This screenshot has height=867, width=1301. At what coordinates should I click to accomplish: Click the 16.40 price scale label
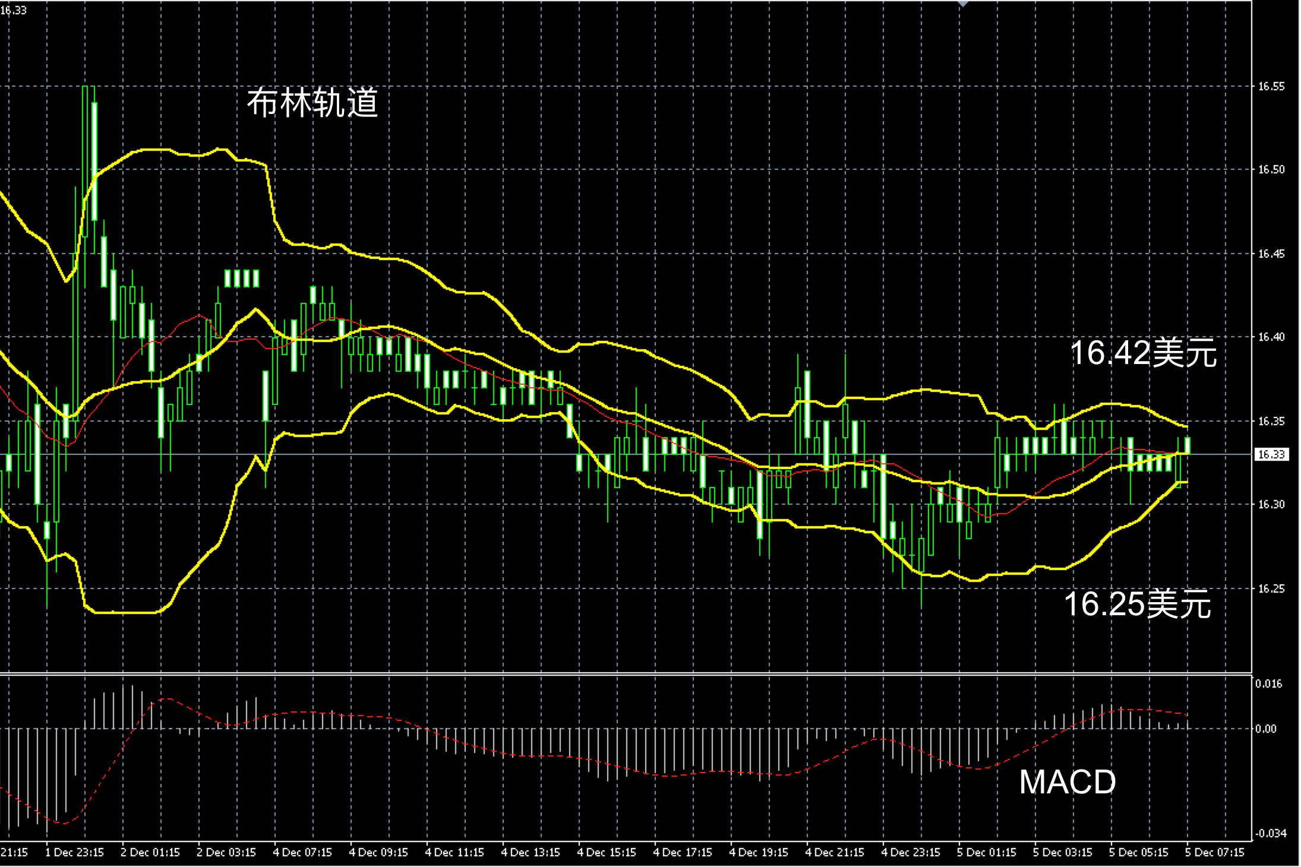click(x=1271, y=337)
